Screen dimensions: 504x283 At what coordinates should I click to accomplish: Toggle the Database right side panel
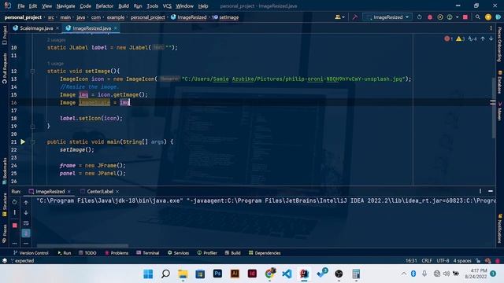(x=499, y=82)
